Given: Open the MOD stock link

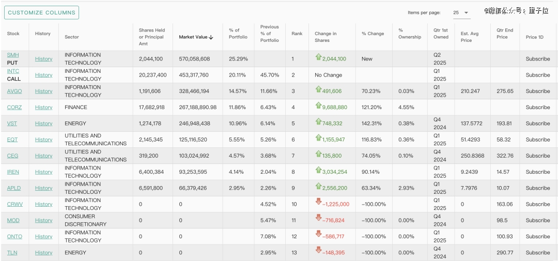Looking at the screenshot, I should pos(13,220).
